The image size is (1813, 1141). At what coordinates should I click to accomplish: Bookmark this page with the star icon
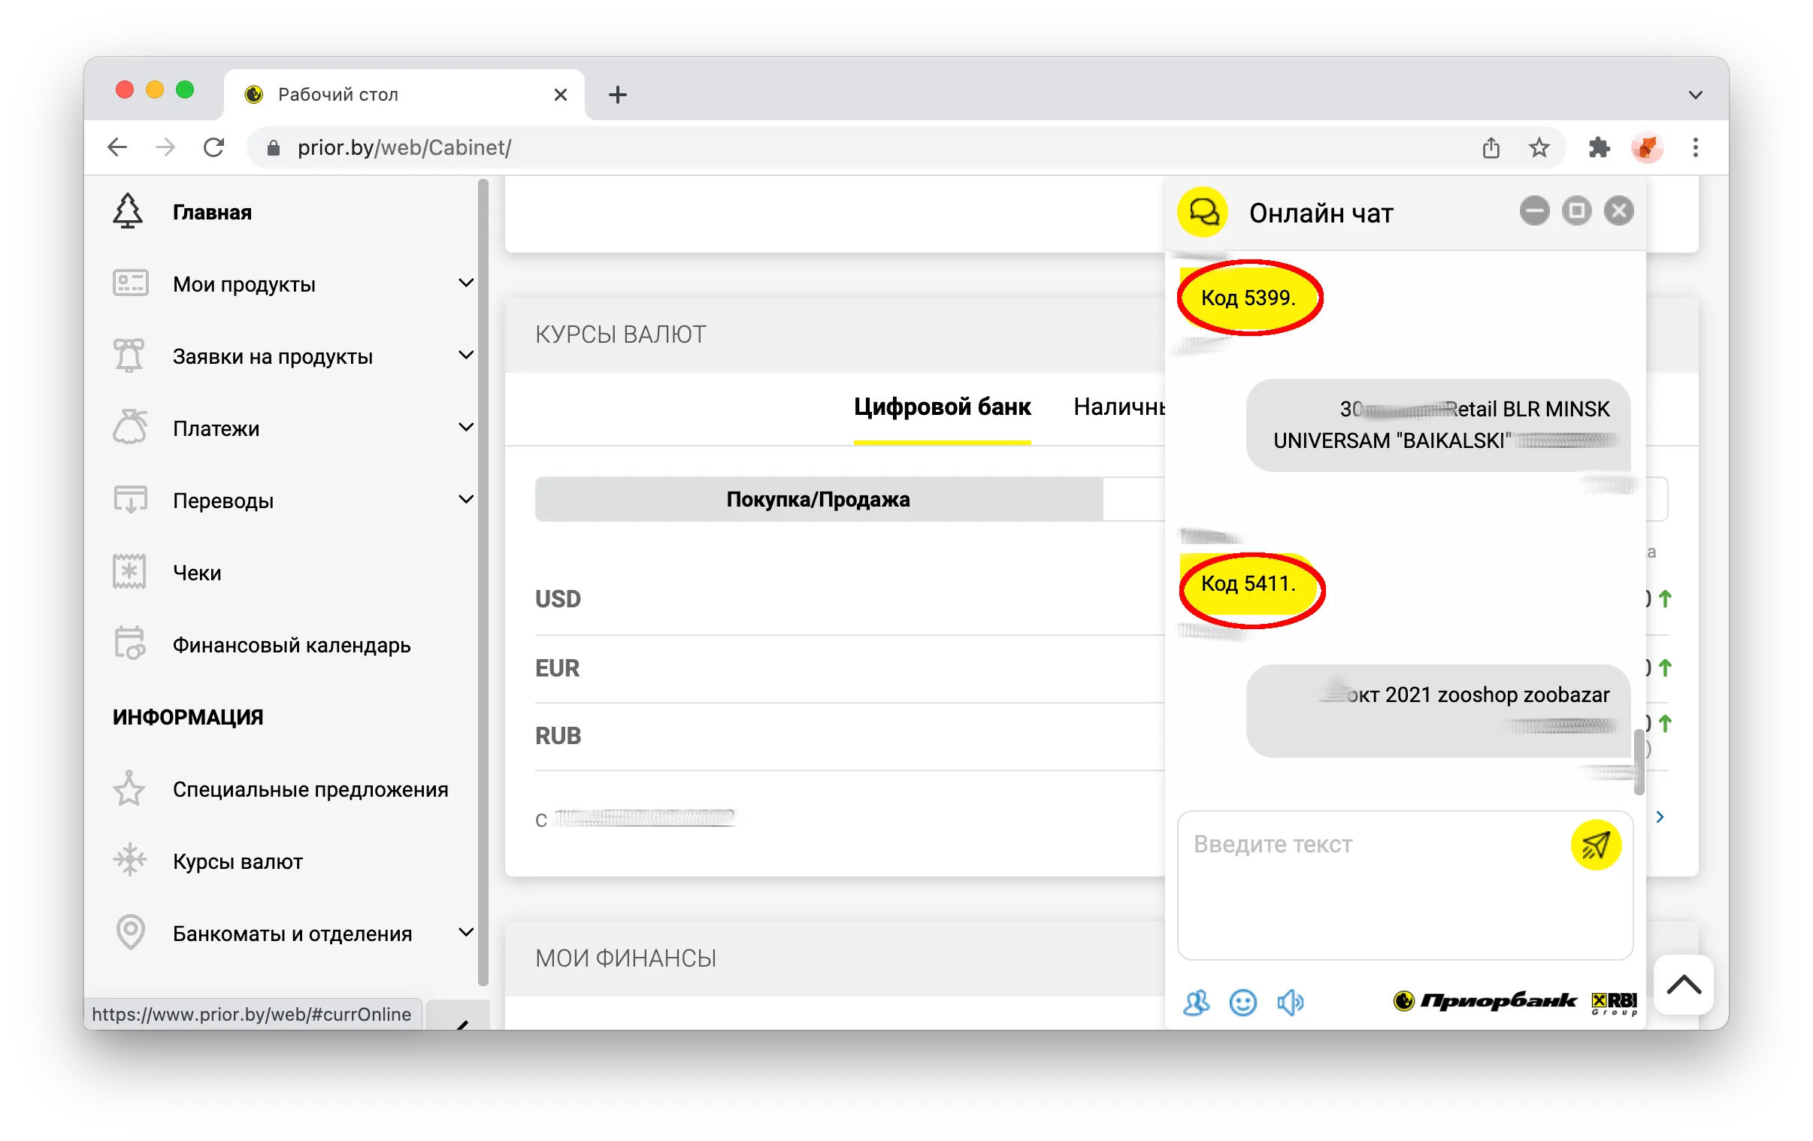(1538, 147)
